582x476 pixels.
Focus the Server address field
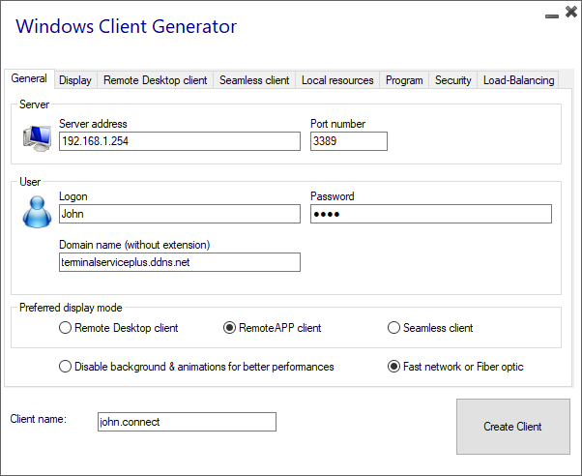(x=180, y=141)
